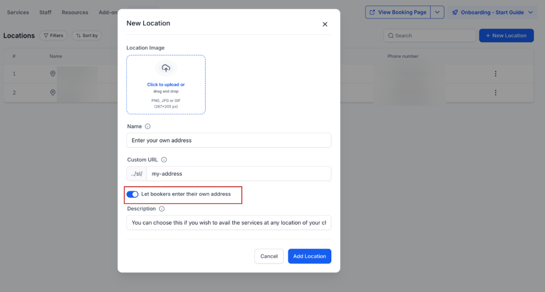
Task: Switch to the Staff tab
Action: pos(45,12)
